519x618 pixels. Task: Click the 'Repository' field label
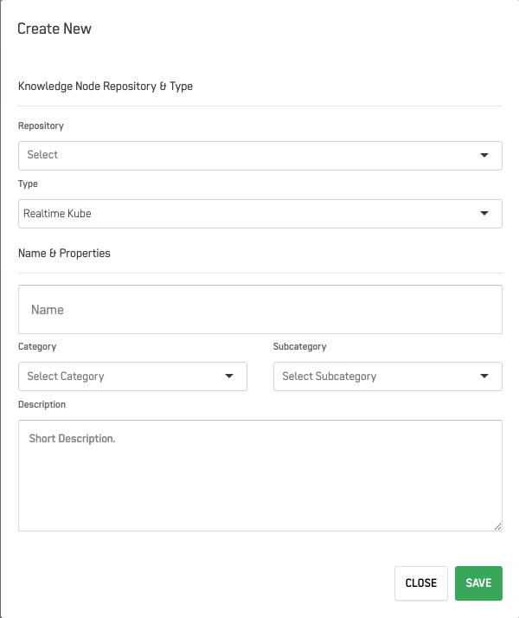(x=41, y=126)
